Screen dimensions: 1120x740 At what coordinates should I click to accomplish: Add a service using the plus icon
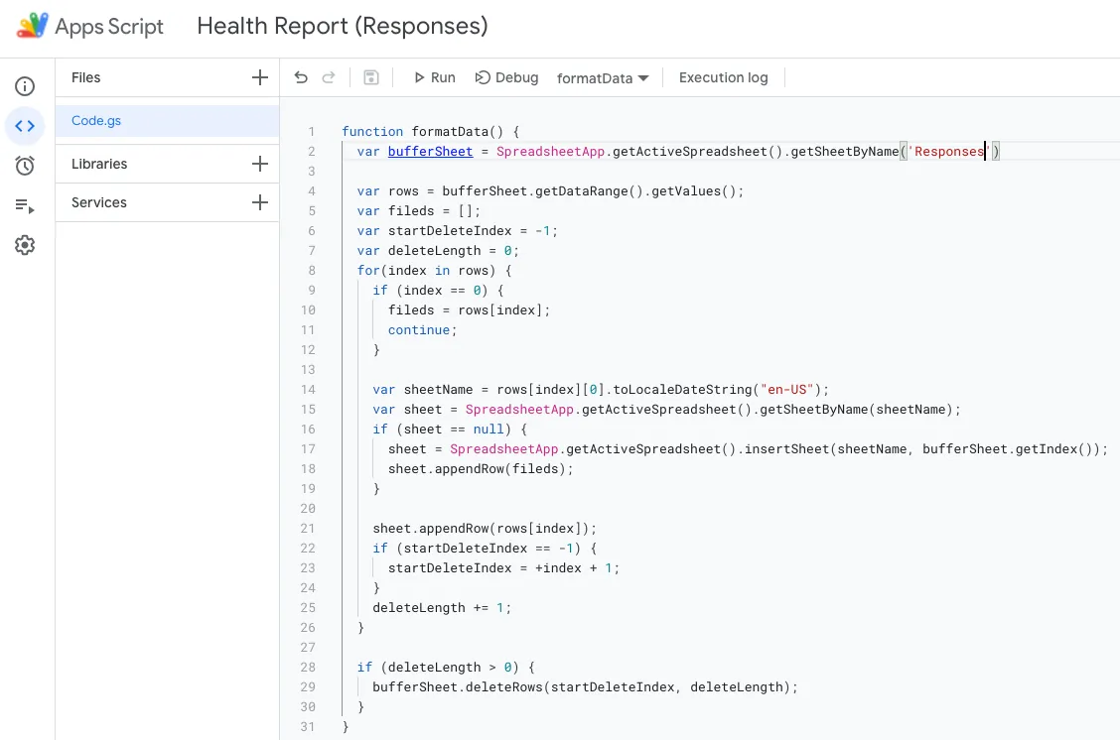(x=260, y=202)
